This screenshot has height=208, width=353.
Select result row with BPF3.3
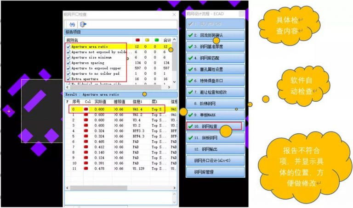click(x=121, y=131)
